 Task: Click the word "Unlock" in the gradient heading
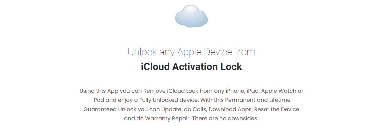point(142,52)
